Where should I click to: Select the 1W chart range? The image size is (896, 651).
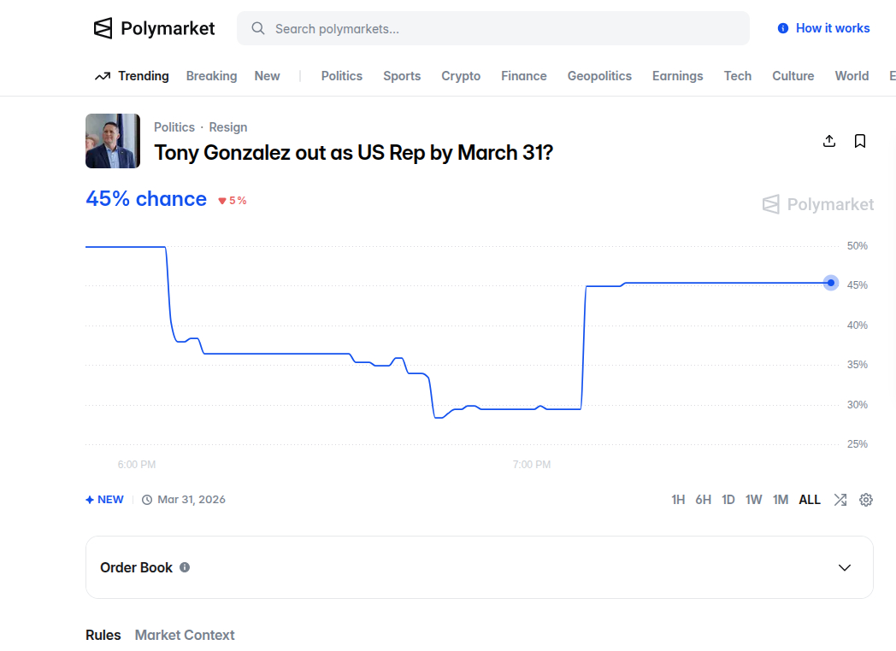tap(753, 500)
